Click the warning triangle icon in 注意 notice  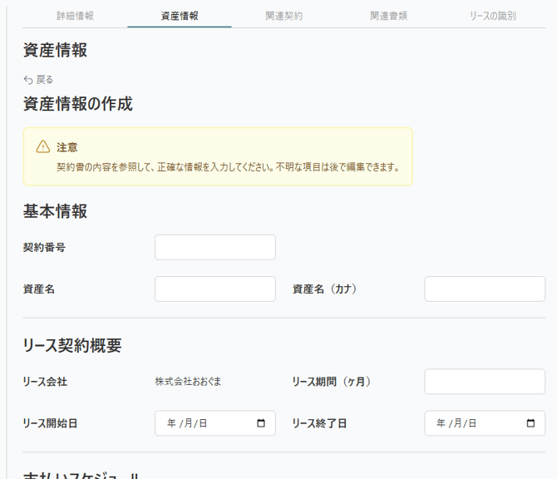42,147
